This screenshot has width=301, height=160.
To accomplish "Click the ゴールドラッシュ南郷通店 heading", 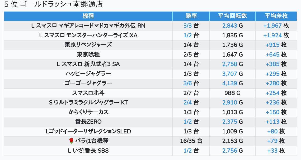I will (54, 4).
